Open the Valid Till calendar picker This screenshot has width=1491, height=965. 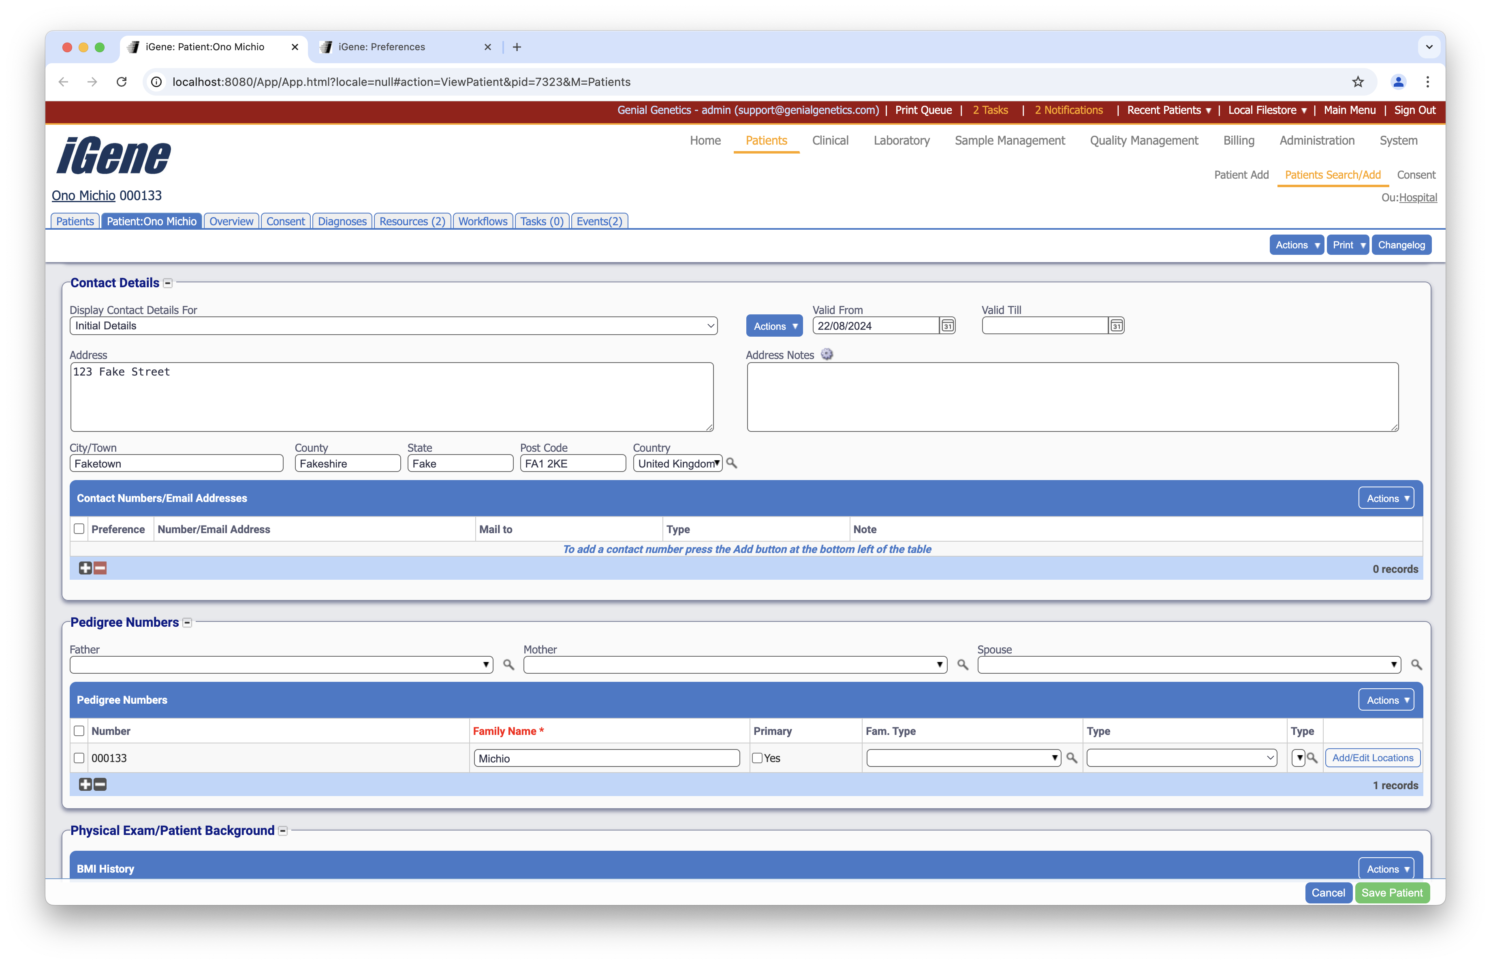(1116, 326)
